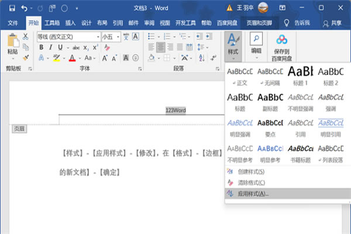Apply the red font color
This screenshot has height=234, width=351.
72,58
